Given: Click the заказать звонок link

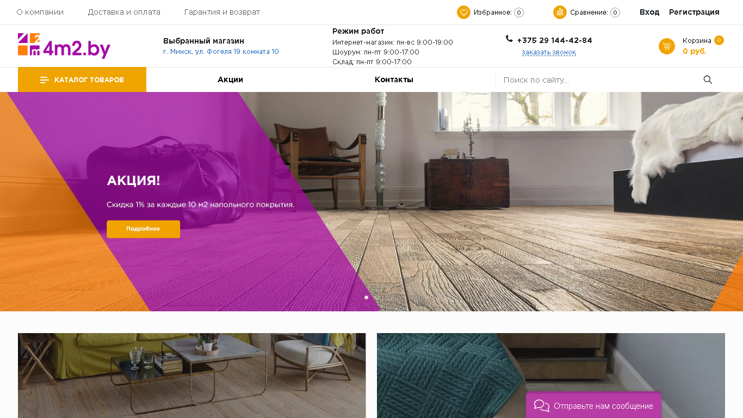Looking at the screenshot, I should pyautogui.click(x=549, y=52).
